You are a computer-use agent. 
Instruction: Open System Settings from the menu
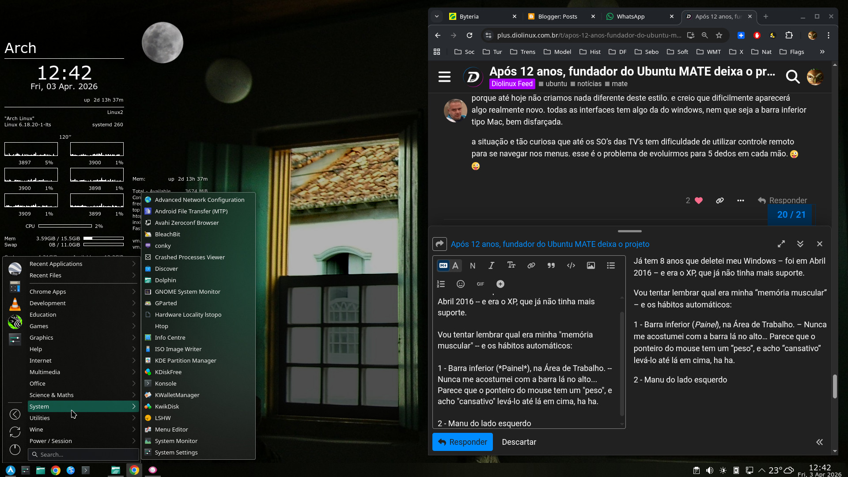coord(176,452)
